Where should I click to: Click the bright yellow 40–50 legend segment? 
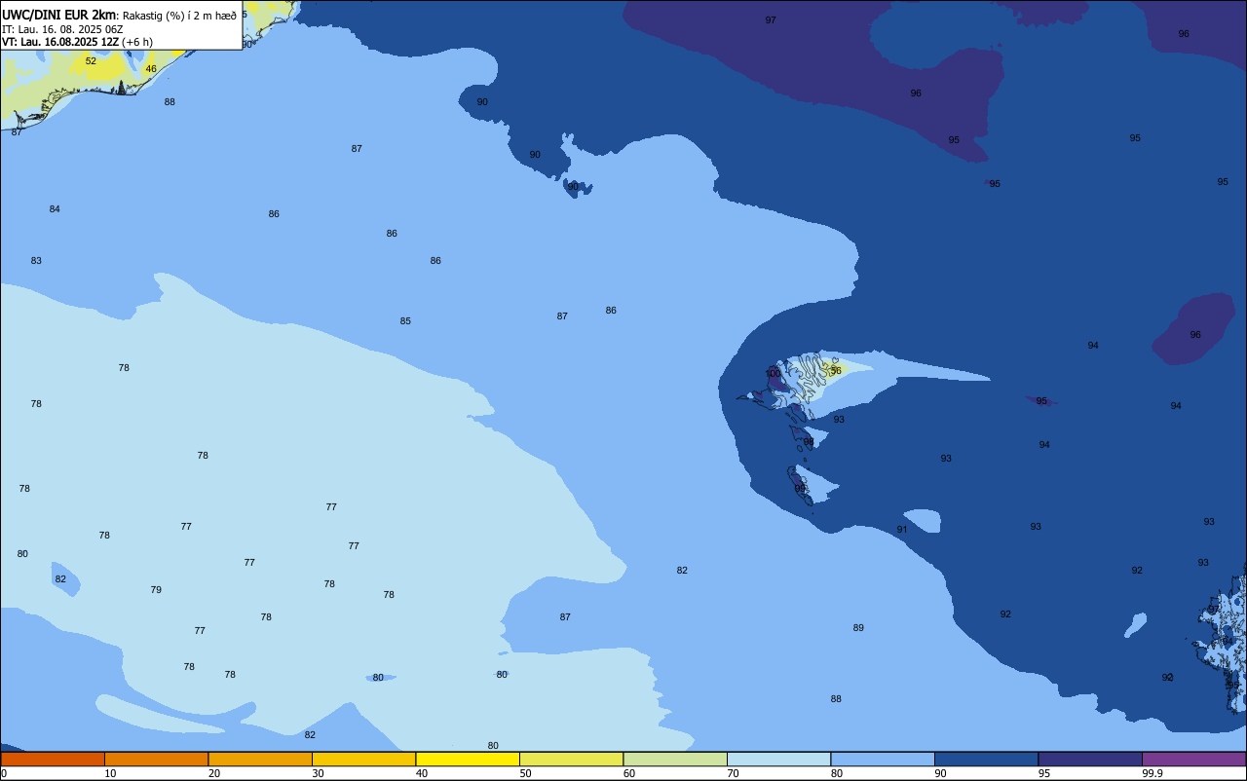tap(468, 759)
